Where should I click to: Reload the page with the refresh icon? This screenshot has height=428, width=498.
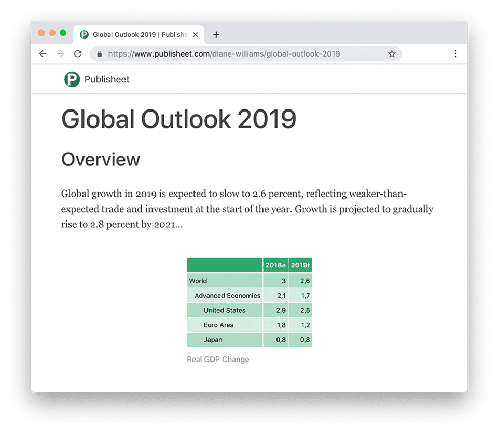[78, 53]
